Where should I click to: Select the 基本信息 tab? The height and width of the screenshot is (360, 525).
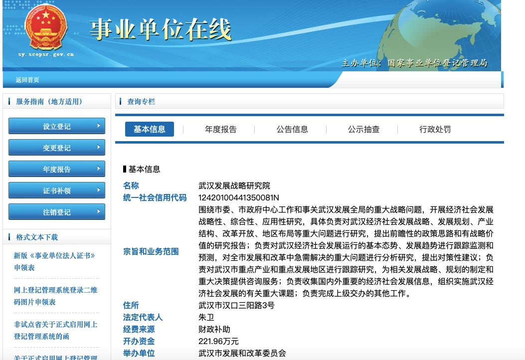150,129
